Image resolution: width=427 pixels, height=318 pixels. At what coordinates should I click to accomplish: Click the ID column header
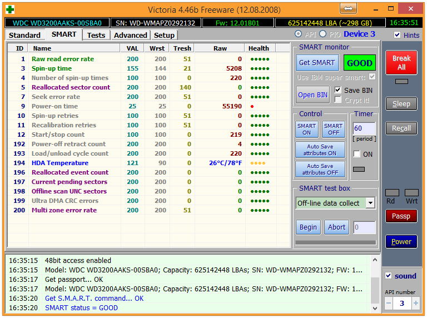click(x=18, y=48)
